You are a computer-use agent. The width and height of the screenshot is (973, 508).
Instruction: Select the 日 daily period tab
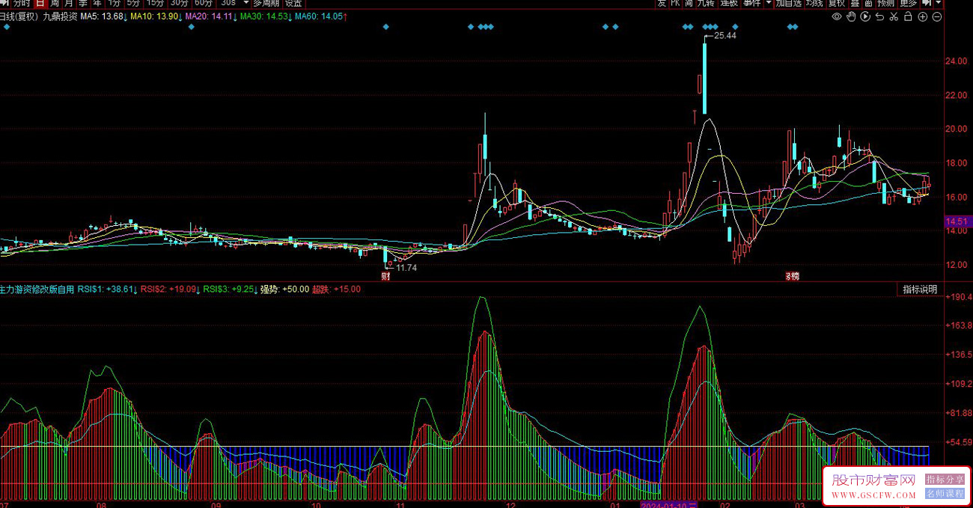click(x=40, y=3)
